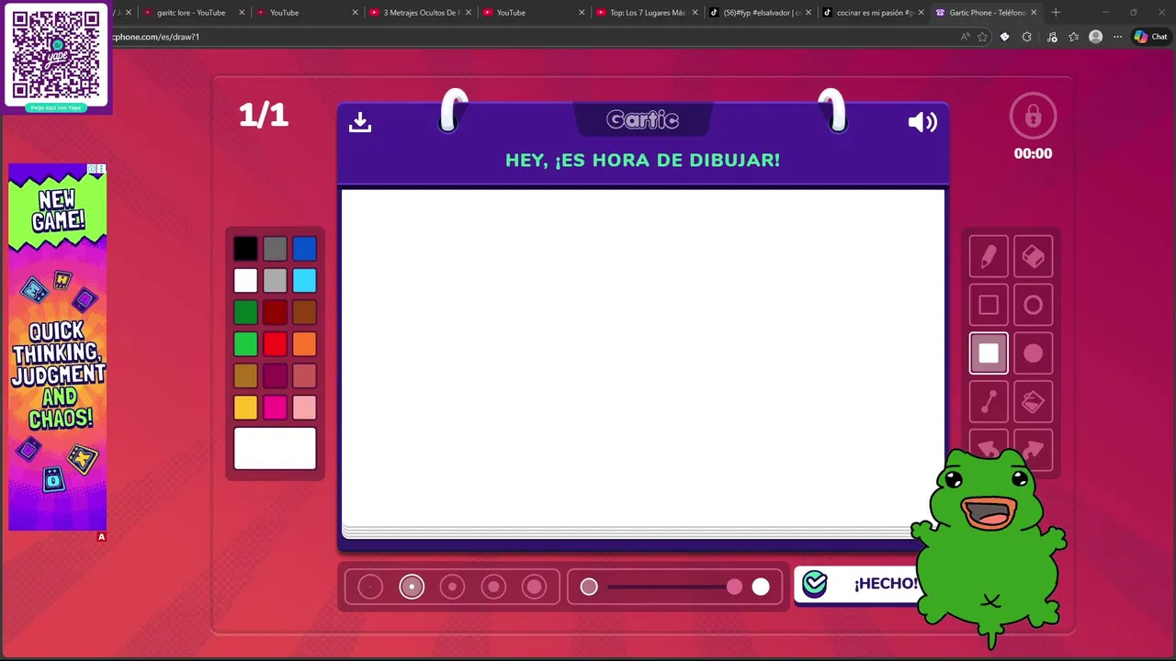Mute the game sound speaker icon

[x=922, y=122]
